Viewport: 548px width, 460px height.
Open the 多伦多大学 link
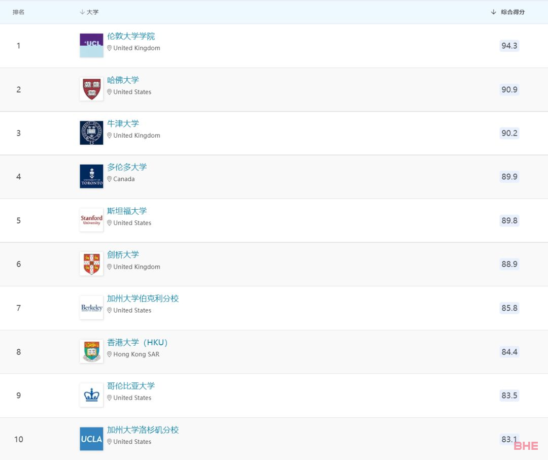click(x=127, y=167)
